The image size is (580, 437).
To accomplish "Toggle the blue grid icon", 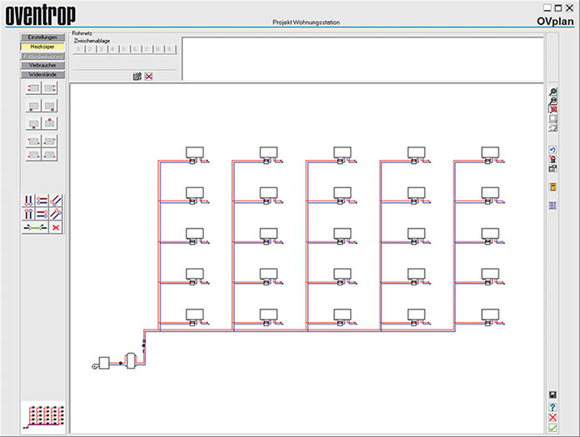I will pos(553,205).
